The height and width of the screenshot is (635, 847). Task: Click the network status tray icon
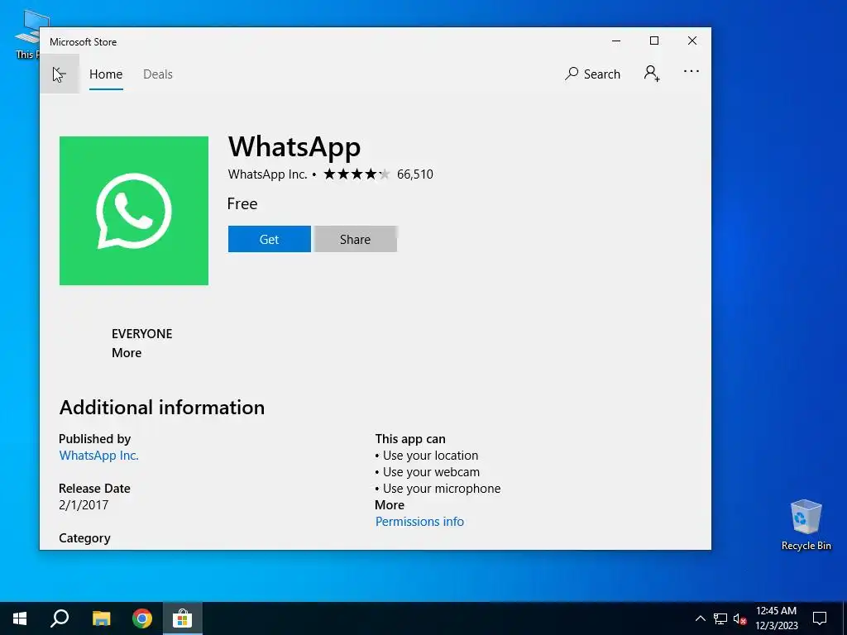(x=720, y=618)
